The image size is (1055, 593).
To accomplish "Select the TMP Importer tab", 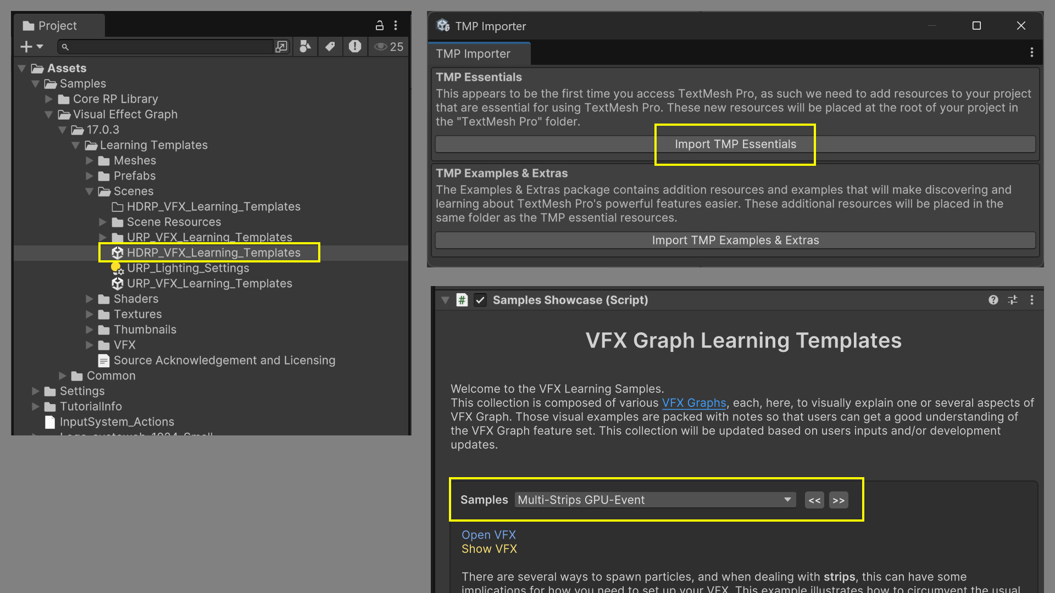I will click(x=473, y=54).
